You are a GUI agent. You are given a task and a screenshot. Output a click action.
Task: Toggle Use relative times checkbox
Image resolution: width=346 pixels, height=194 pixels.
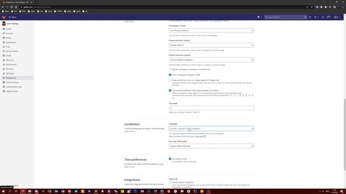[170, 159]
